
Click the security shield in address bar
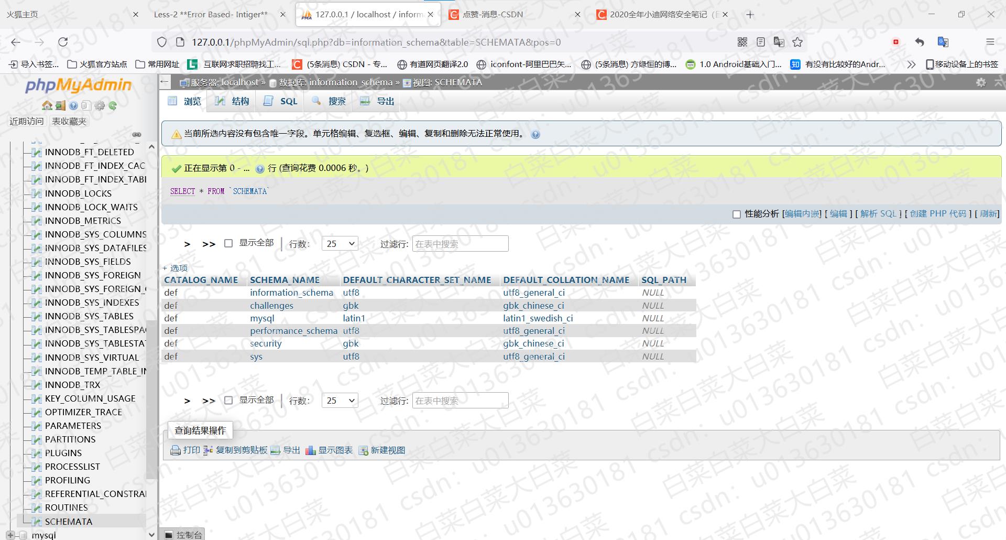click(x=162, y=42)
